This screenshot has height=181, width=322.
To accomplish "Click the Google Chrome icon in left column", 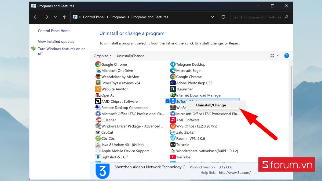I will click(98, 64).
